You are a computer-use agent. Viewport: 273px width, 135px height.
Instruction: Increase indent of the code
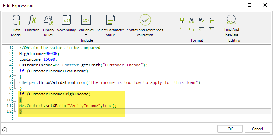pos(211,29)
